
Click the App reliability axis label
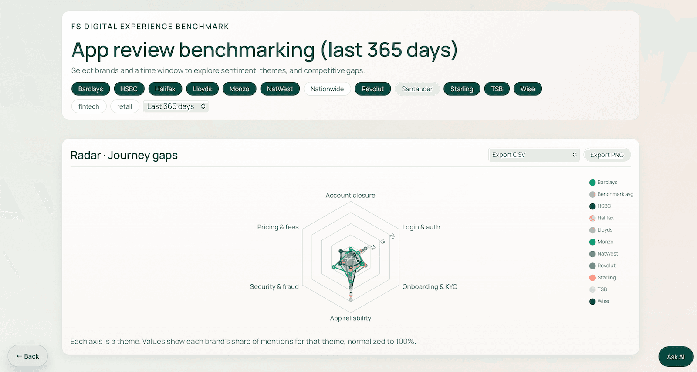(x=351, y=318)
